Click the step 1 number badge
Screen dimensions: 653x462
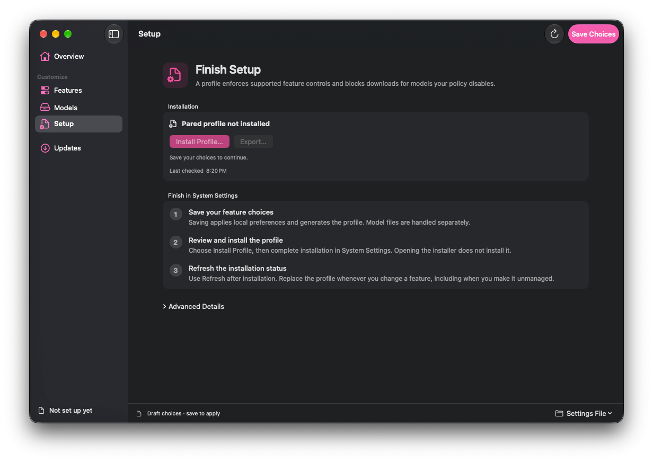[x=176, y=215]
